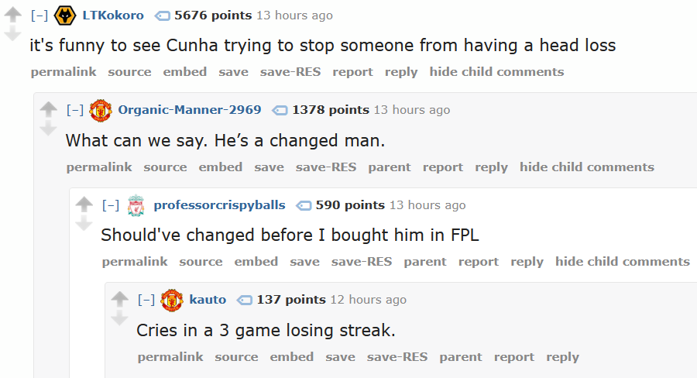Upvote LTKokoro's comment
Viewport: 697px width, 378px height.
click(x=13, y=15)
